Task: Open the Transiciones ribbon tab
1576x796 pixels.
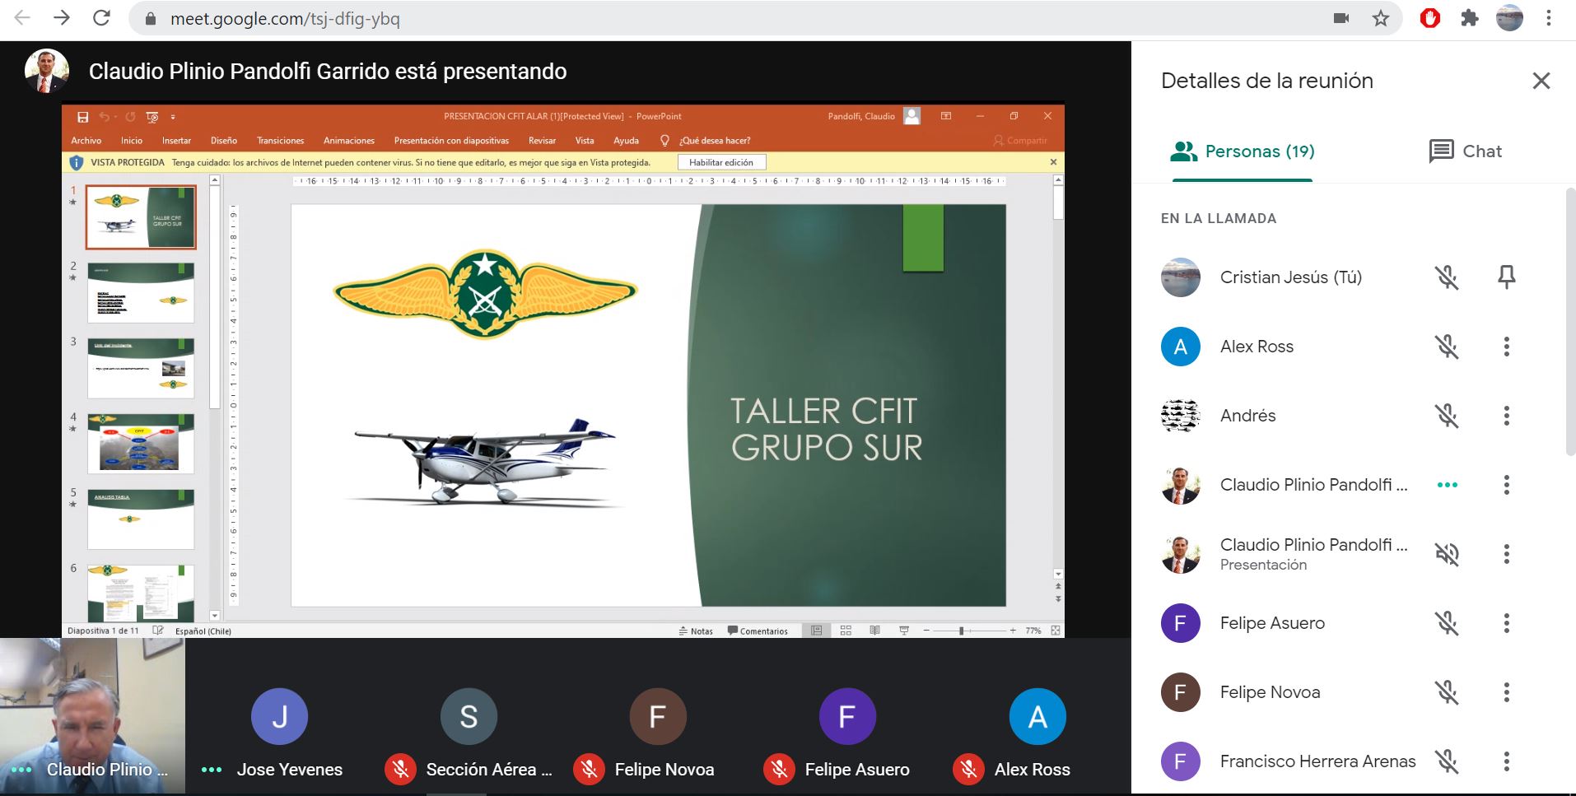Action: click(x=280, y=141)
